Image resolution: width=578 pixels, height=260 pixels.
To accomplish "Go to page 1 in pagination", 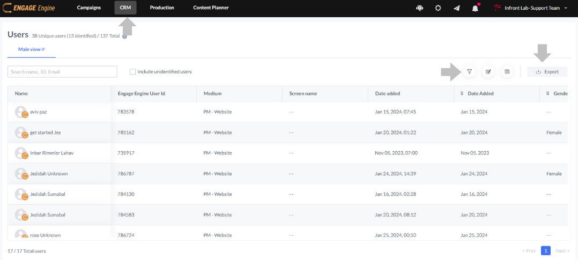I will click(x=545, y=250).
